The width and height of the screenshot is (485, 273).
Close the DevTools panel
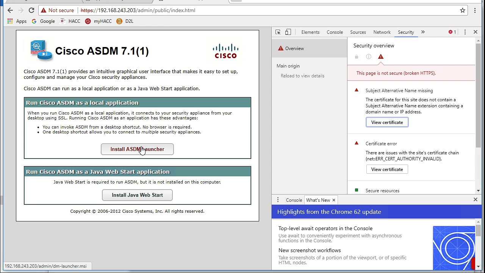[x=476, y=32]
